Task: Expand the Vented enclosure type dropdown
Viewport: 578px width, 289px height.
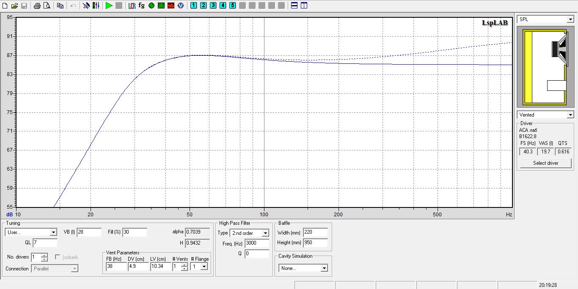Action: [570, 115]
